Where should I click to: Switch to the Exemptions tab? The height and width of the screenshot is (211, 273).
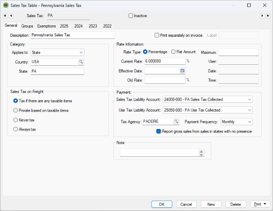[x=46, y=26]
